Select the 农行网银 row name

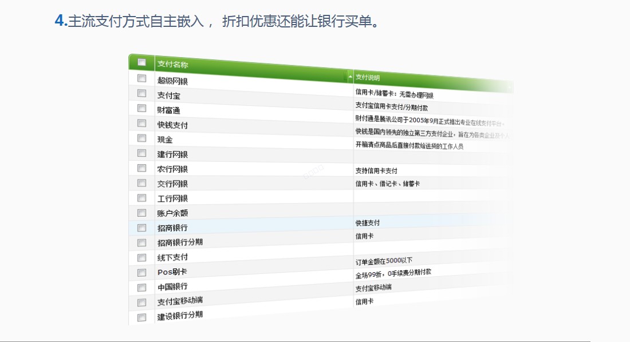(172, 169)
